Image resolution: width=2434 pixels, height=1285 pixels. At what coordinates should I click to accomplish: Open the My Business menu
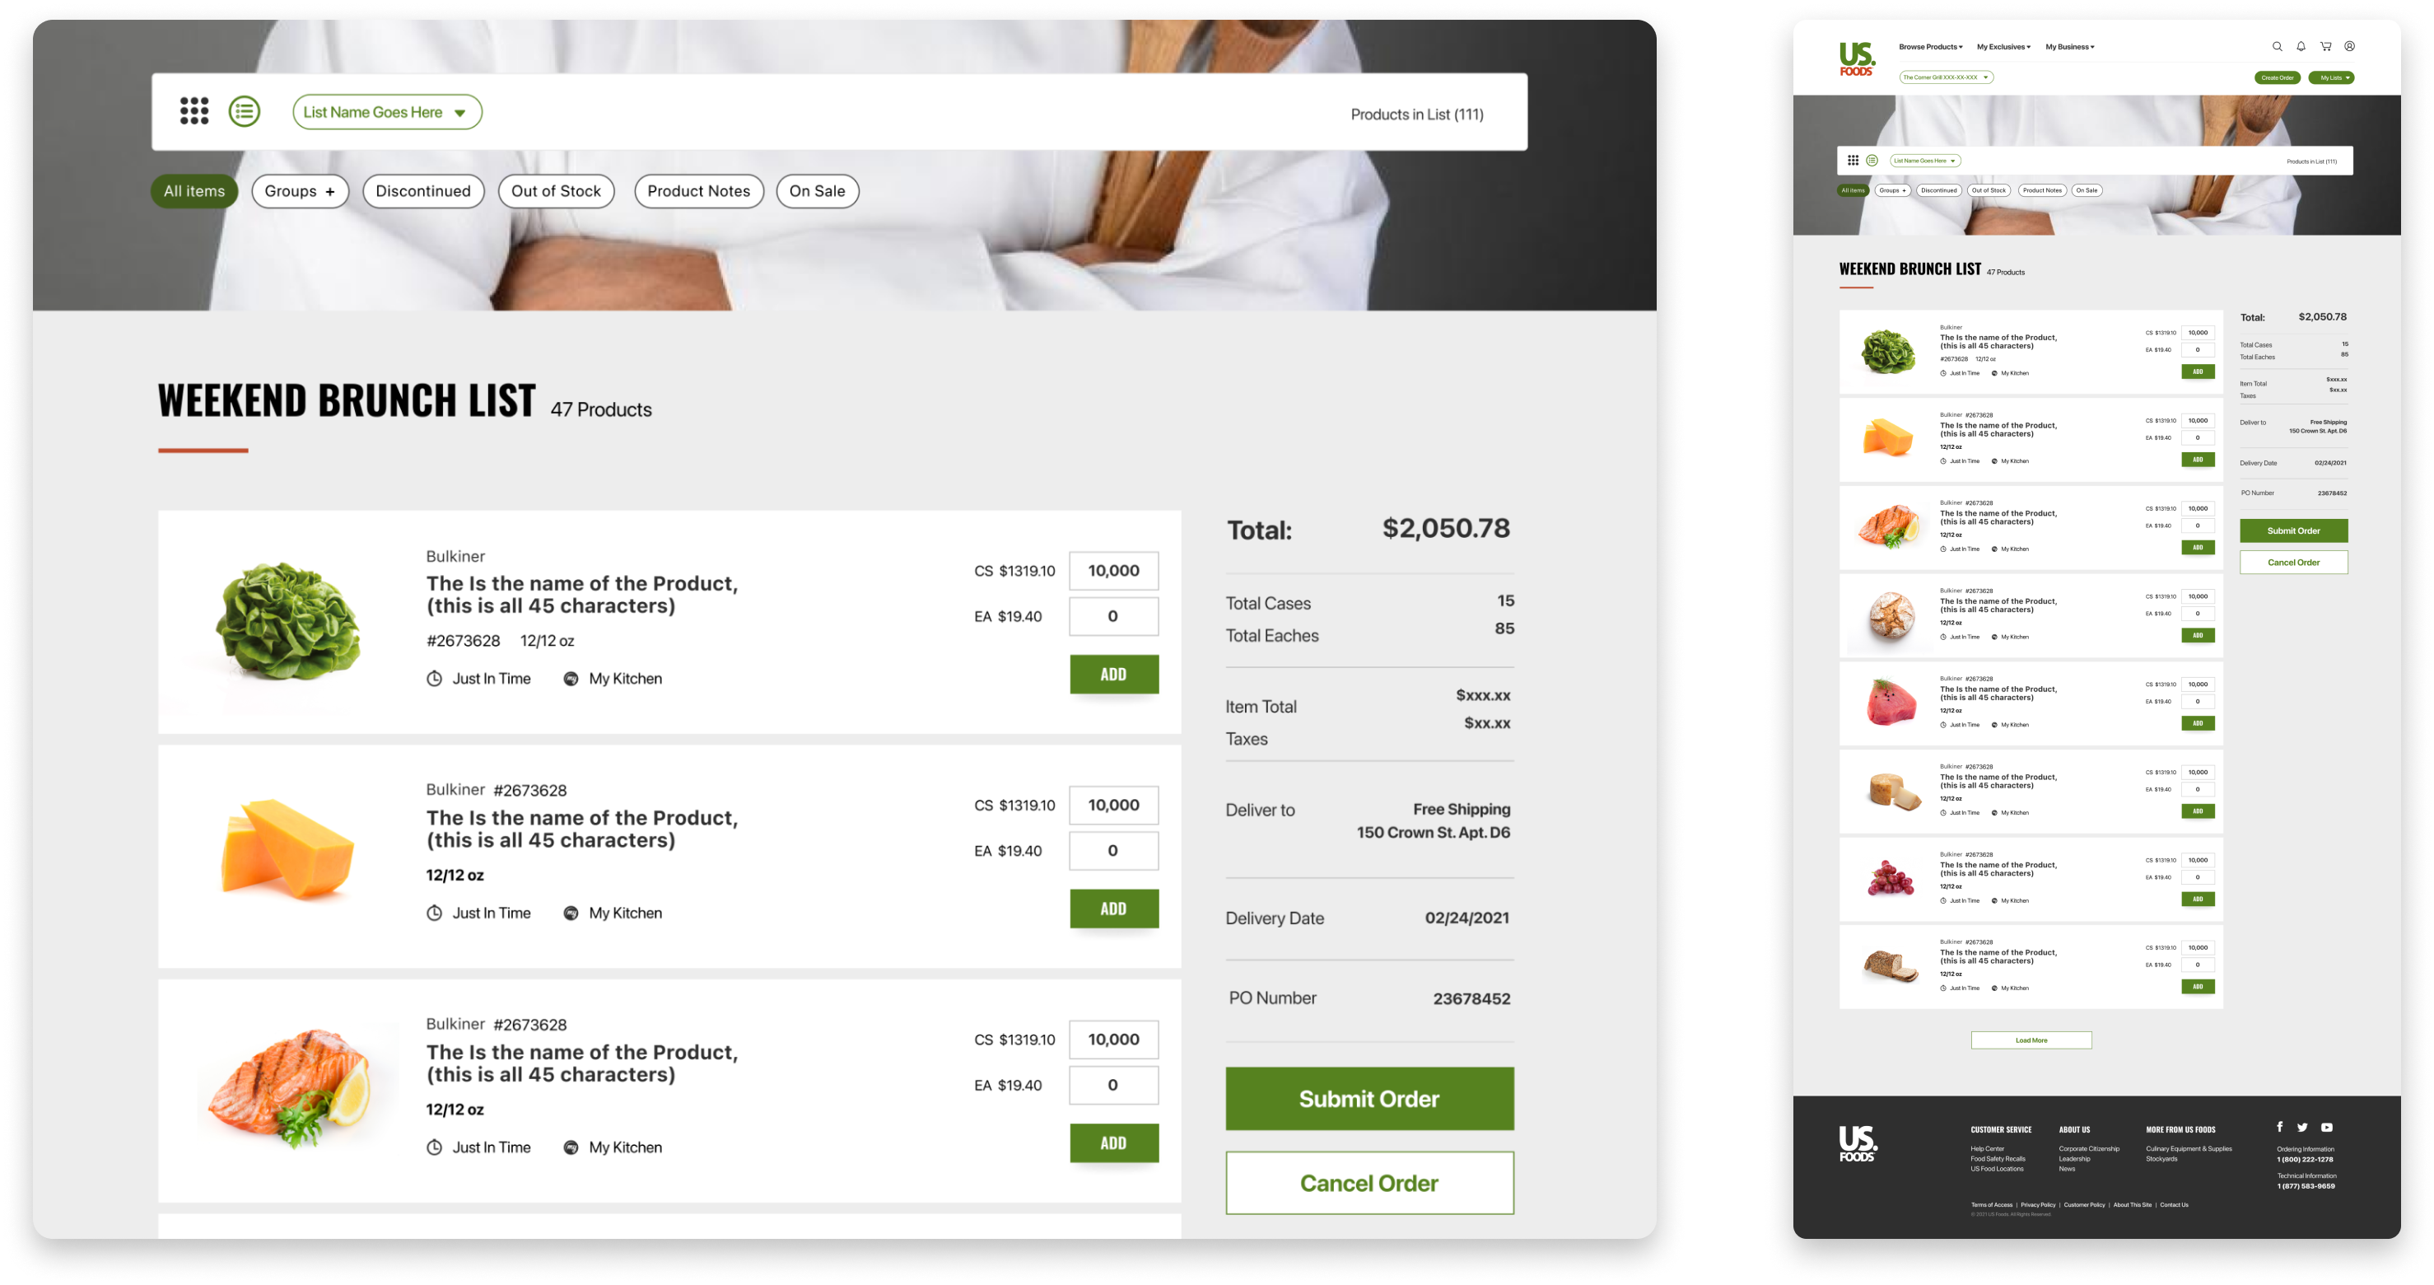click(2069, 46)
